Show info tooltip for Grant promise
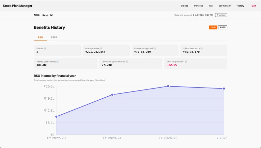Image resolution: width=261 pixels, height=148 pixels. [101, 48]
